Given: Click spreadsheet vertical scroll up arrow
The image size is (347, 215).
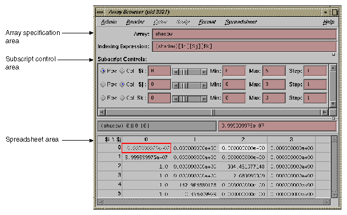Looking at the screenshot, I should click(x=334, y=139).
